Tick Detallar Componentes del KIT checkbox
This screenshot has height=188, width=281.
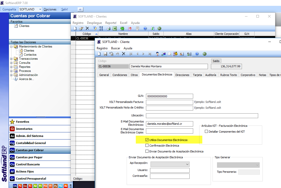(x=206, y=131)
